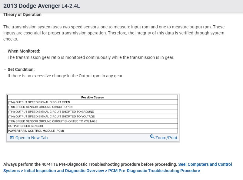Click the Zoom/Print magnifier icon
The image size is (243, 180).
click(x=152, y=137)
